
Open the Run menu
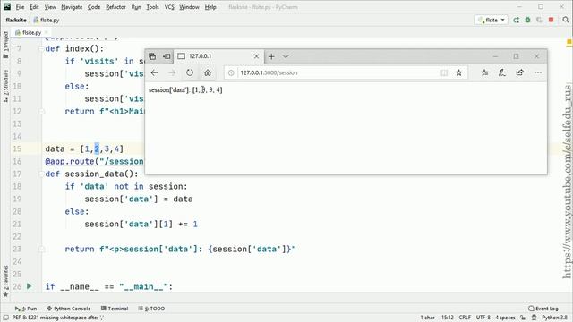(136, 7)
